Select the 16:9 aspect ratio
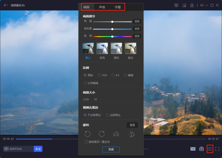Screen dimensions: 222x158 (x=102, y=75)
